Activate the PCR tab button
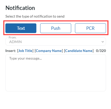 90,28
